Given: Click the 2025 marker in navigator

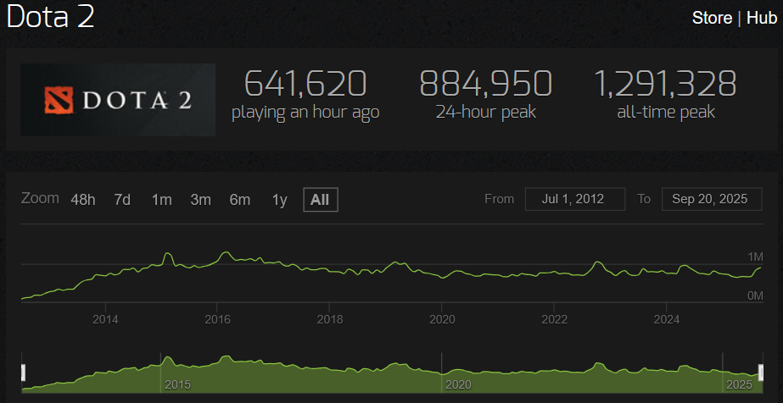Looking at the screenshot, I should click(740, 385).
